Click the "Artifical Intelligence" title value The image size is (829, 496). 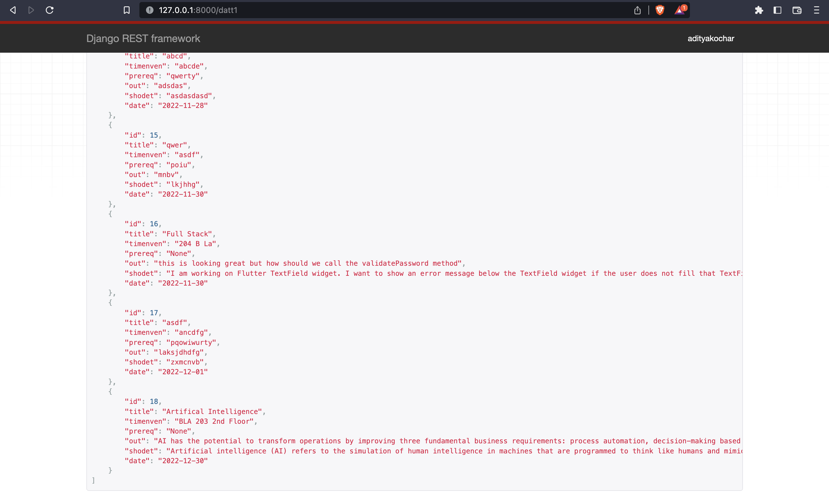(212, 411)
